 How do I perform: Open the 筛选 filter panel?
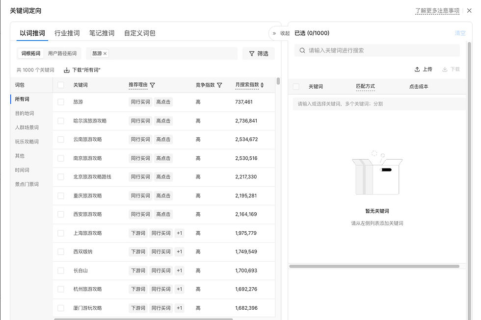(x=258, y=54)
